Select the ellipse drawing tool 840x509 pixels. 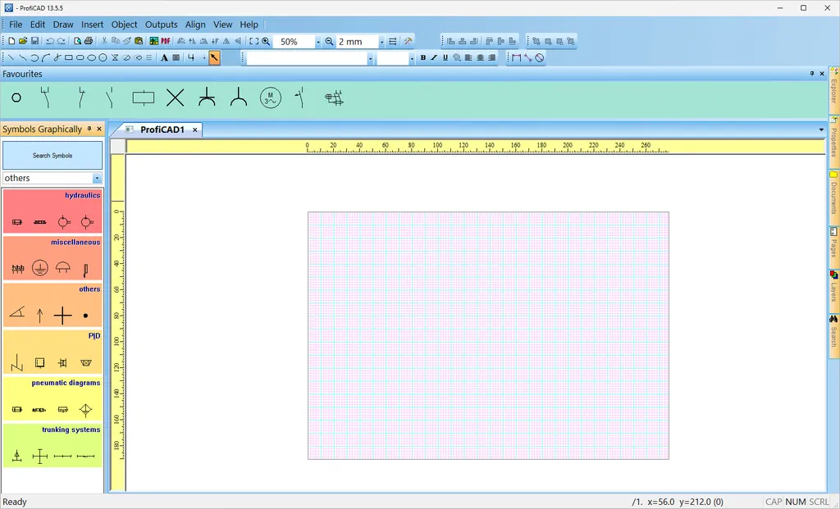pyautogui.click(x=91, y=58)
